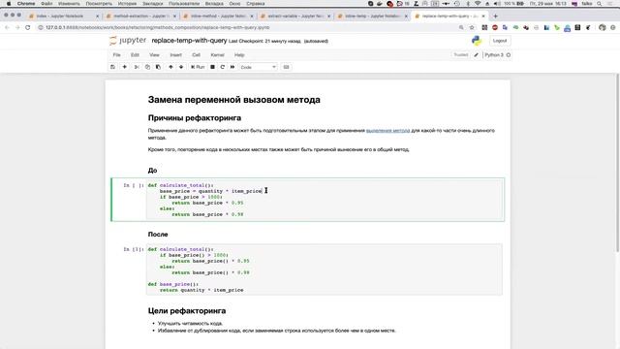
Task: Open the cell type Code dropdown
Action: 259,67
